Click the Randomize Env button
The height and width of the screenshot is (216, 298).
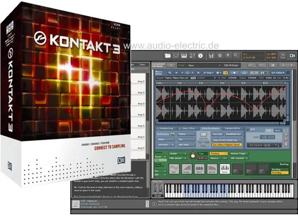tap(233, 134)
